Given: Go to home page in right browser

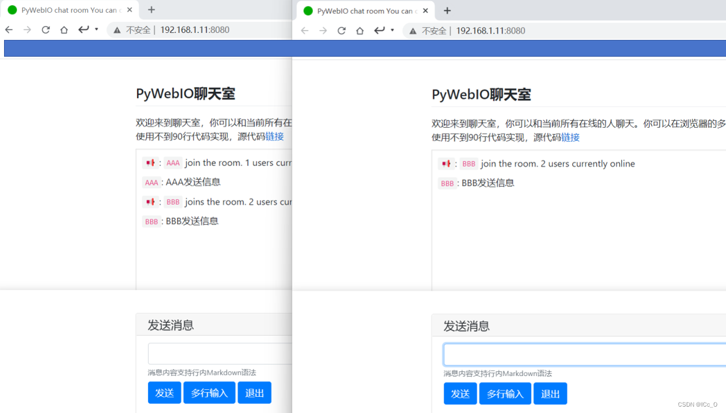Looking at the screenshot, I should 360,31.
